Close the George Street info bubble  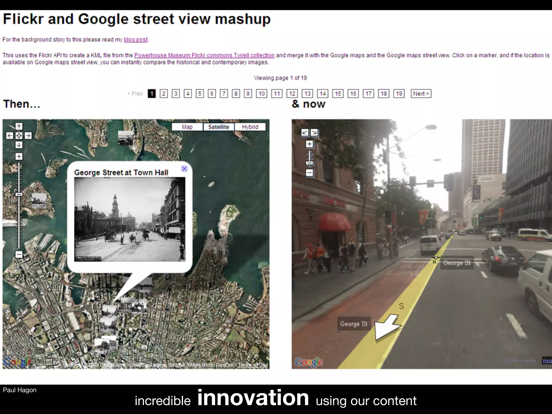click(x=184, y=169)
